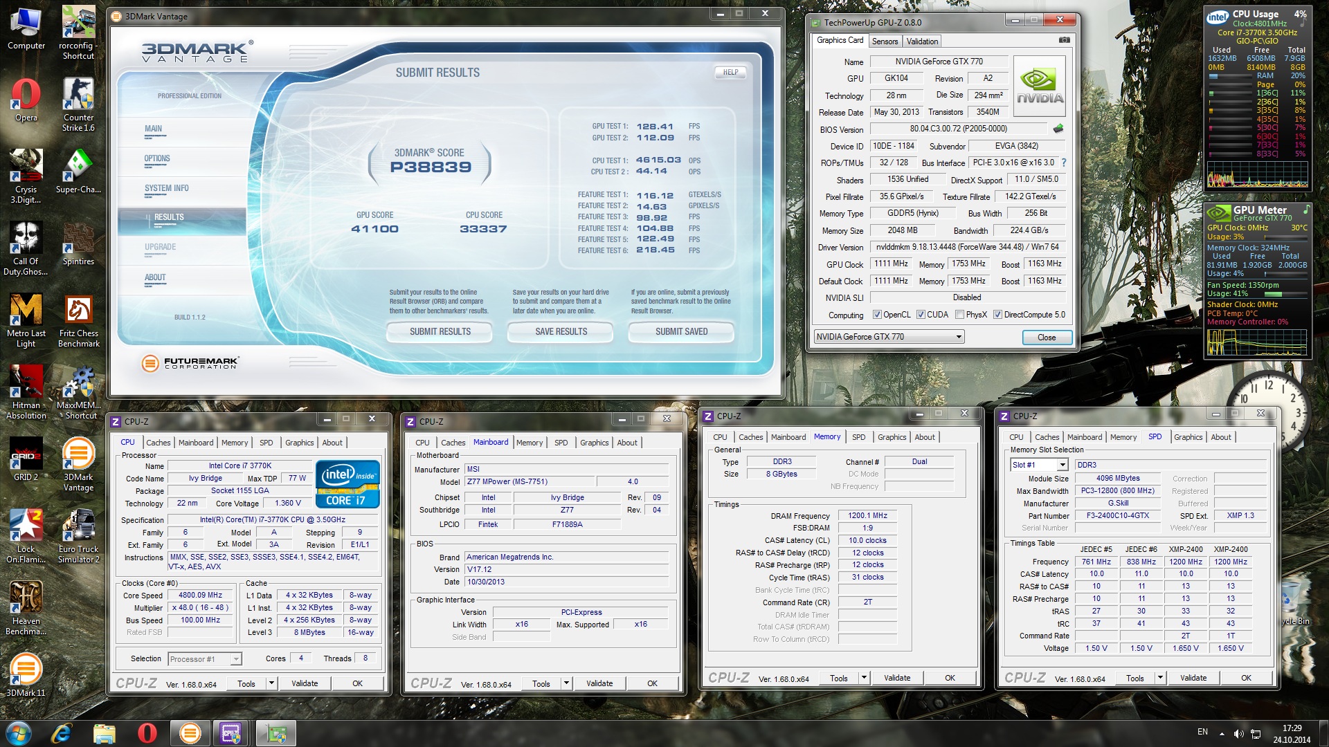This screenshot has height=747, width=1329.
Task: Open System Info in 3DMark Vantage menu
Action: 166,188
